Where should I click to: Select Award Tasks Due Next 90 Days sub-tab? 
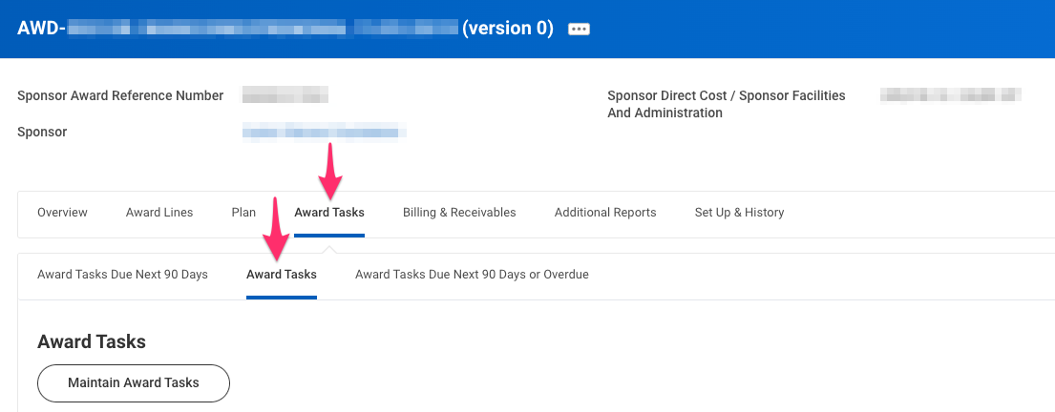pyautogui.click(x=122, y=275)
